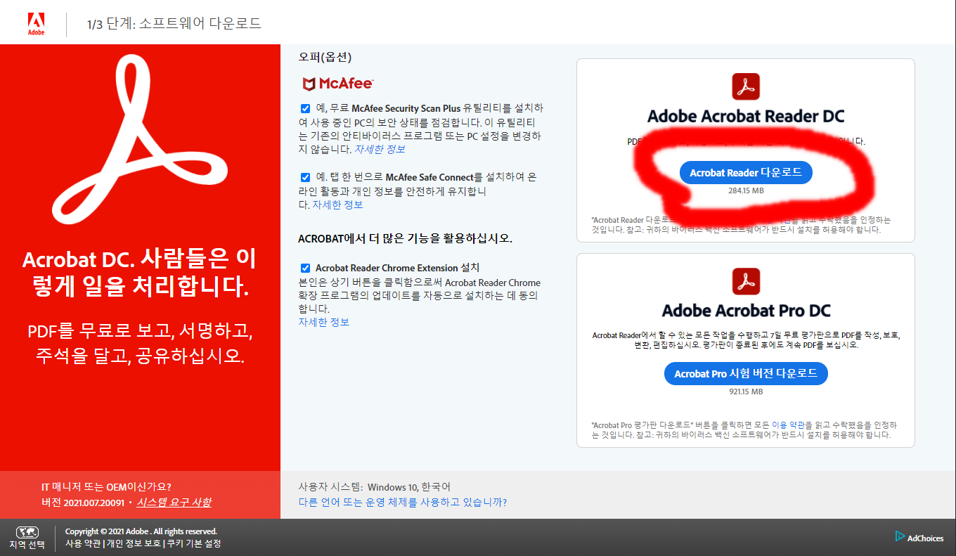Uncheck Acrobat Reader Chrome Extension 설치
This screenshot has width=956, height=556.
305,268
